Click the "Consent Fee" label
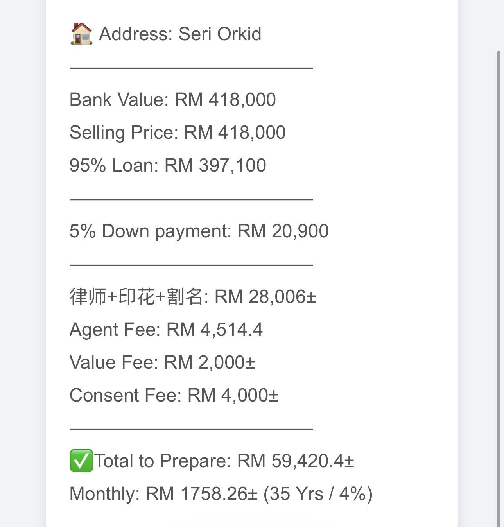504x527 pixels. (125, 395)
